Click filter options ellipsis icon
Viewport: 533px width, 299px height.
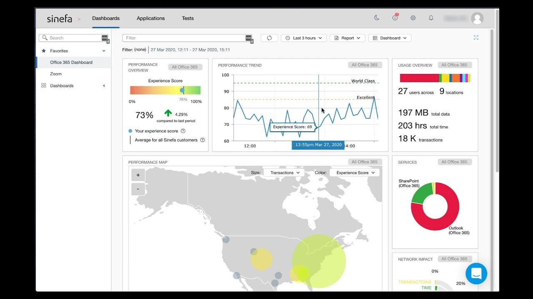[x=249, y=38]
